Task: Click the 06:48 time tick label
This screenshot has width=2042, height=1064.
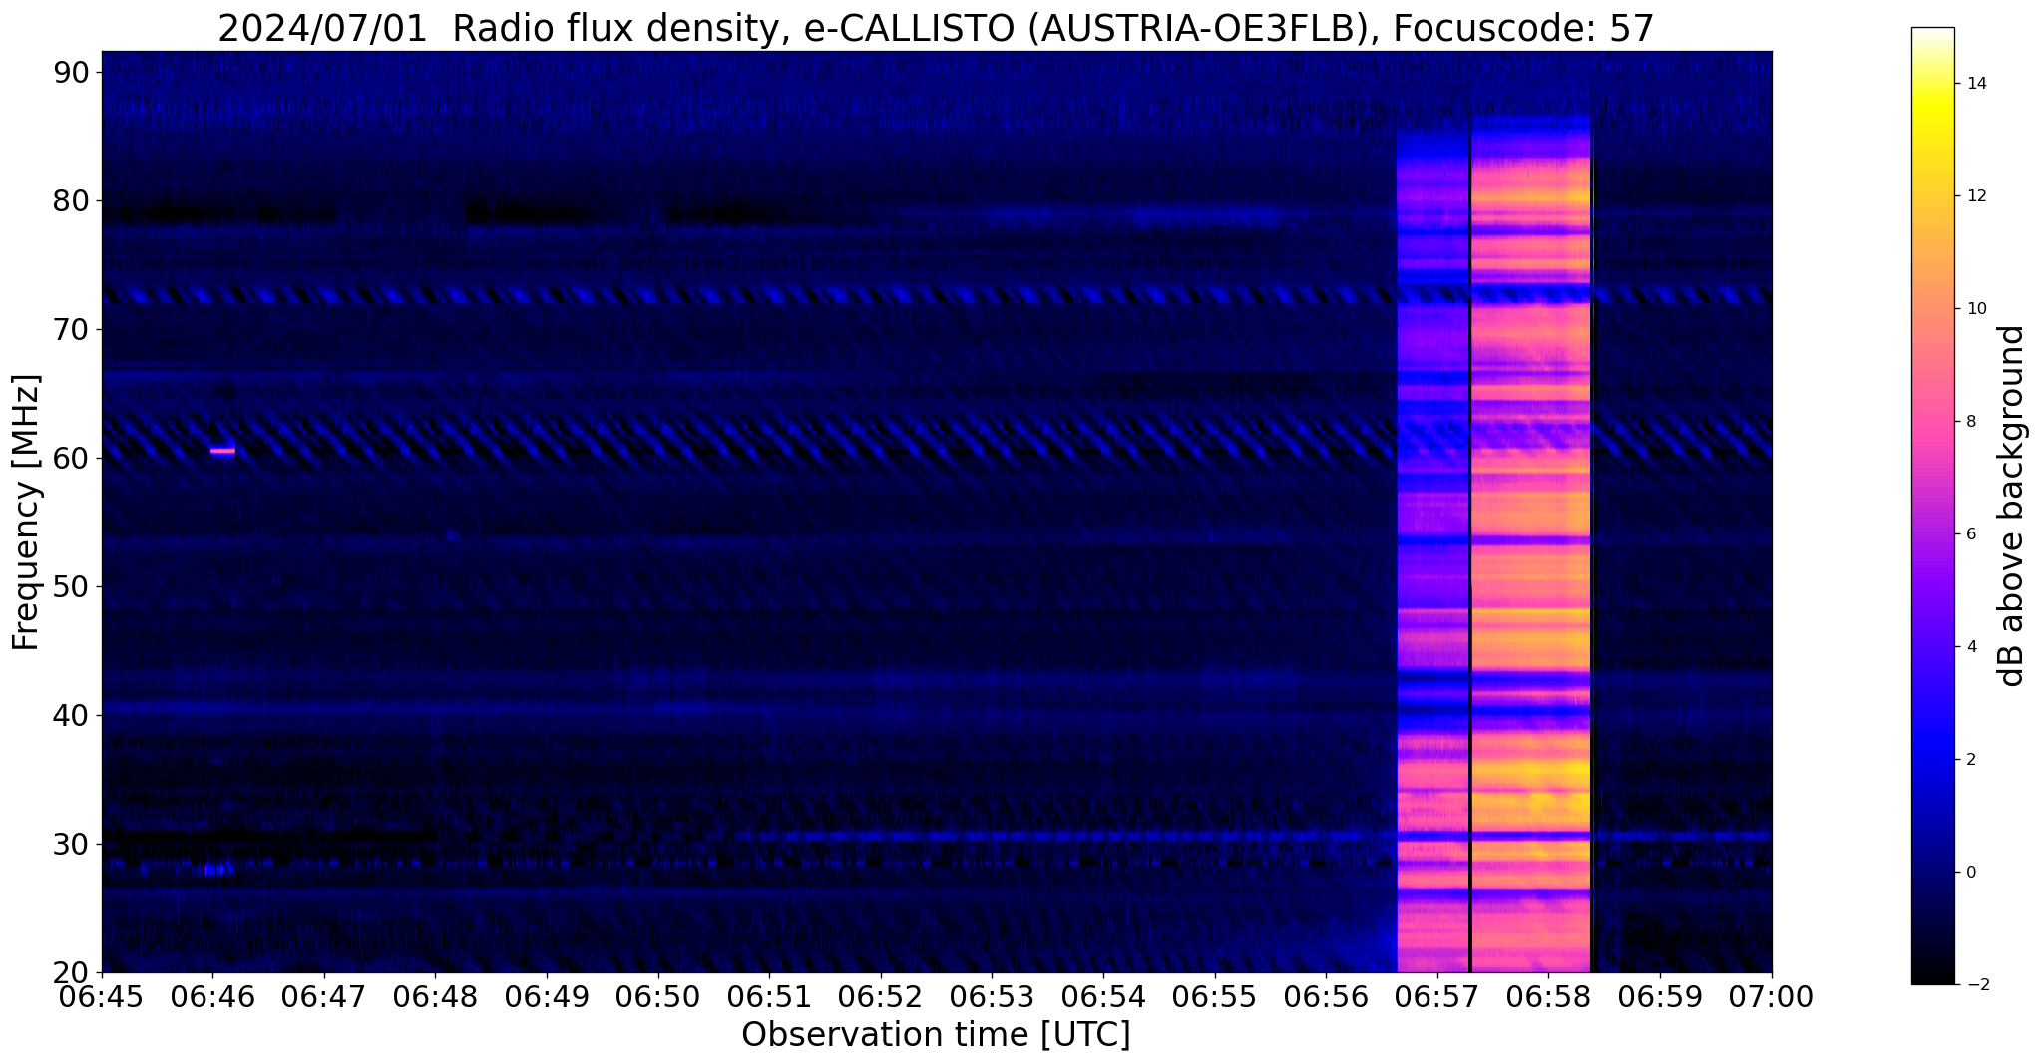Action: (436, 996)
